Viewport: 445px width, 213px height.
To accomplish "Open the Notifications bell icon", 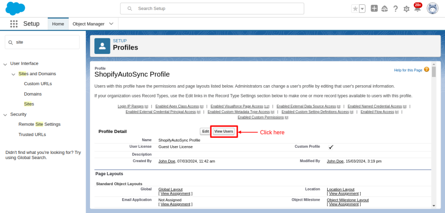I will [417, 9].
